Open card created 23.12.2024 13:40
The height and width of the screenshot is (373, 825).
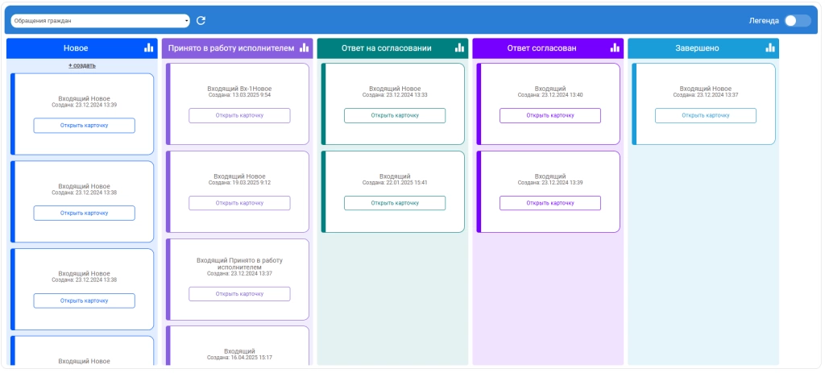click(x=550, y=115)
